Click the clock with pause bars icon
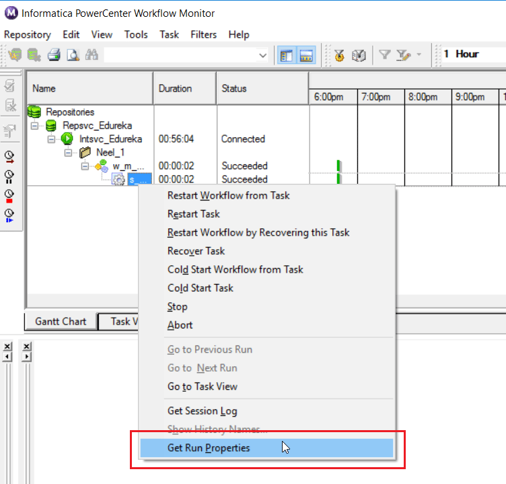This screenshot has height=484, width=506. (9, 176)
